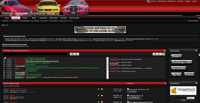
Task: Click the chatbox yellow help icon
Action: [x=160, y=54]
